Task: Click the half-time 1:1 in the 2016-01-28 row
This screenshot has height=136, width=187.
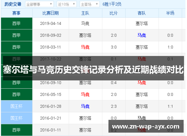Action: click(x=170, y=106)
